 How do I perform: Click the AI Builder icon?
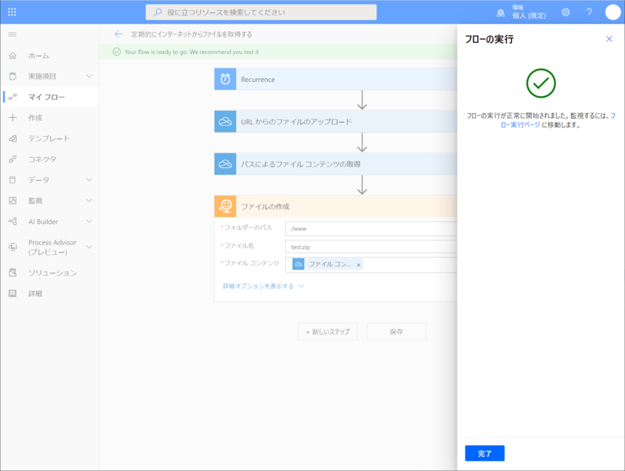pos(12,221)
